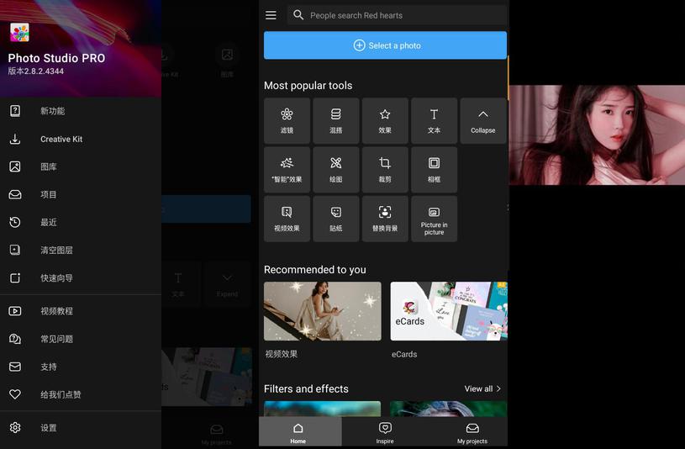Open the hamburger menu beside search

(x=271, y=15)
